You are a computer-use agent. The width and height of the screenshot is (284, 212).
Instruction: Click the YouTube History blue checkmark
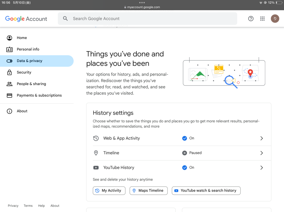point(185,168)
